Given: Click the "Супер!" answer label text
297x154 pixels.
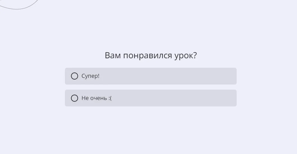Looking at the screenshot, I should [90, 76].
